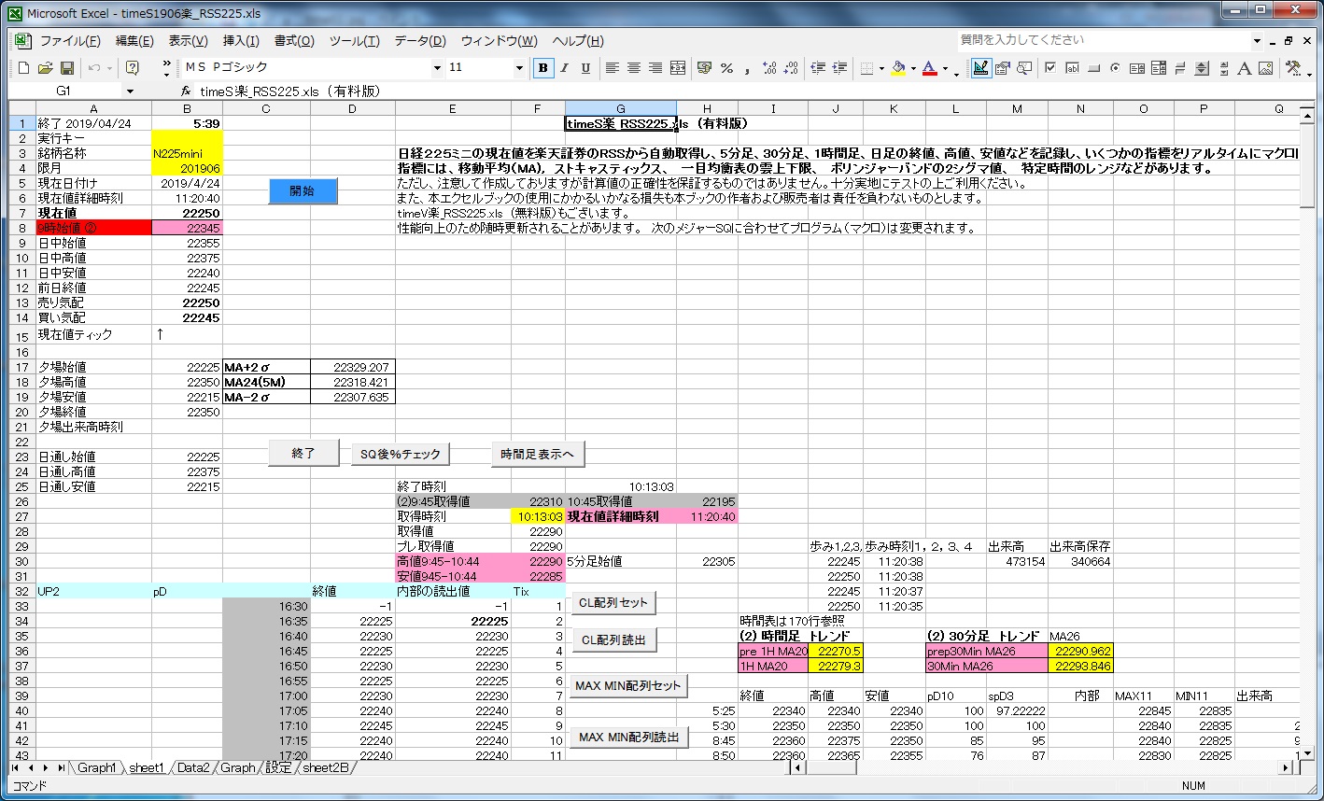Image resolution: width=1324 pixels, height=801 pixels.
Task: Switch to the Graph1 sheet tab
Action: pyautogui.click(x=97, y=767)
